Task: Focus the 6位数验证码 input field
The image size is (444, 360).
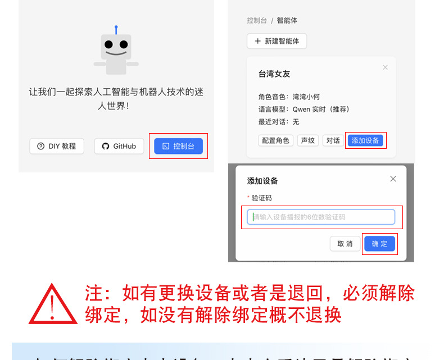Action: pos(321,217)
